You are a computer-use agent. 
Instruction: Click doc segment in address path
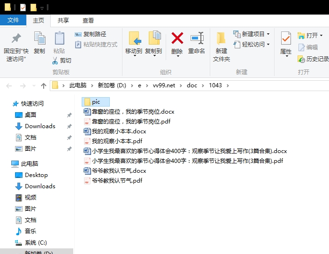click(x=192, y=85)
